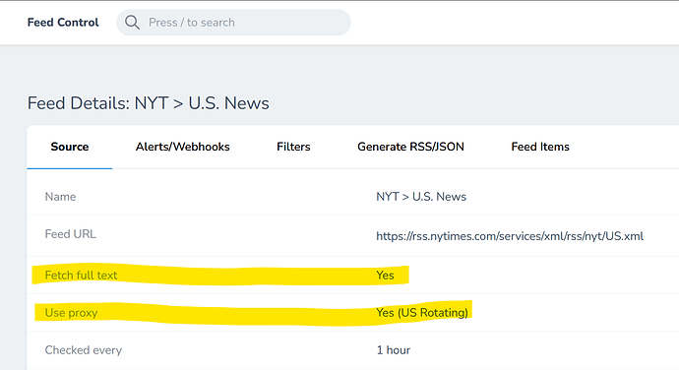
Task: Select the rss.nytimes.com feed URL value
Action: click(510, 236)
